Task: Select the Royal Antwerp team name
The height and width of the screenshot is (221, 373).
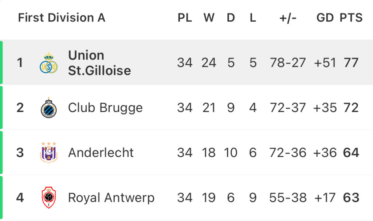Action: 111,198
